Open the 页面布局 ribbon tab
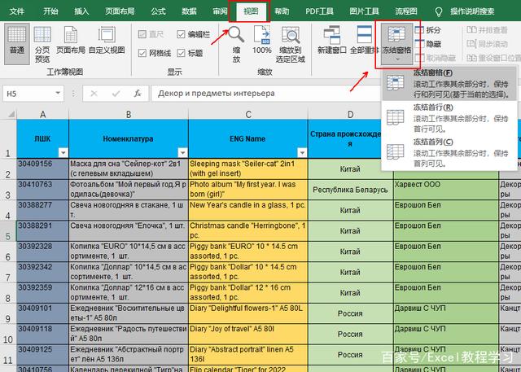The width and height of the screenshot is (521, 372). tap(120, 11)
